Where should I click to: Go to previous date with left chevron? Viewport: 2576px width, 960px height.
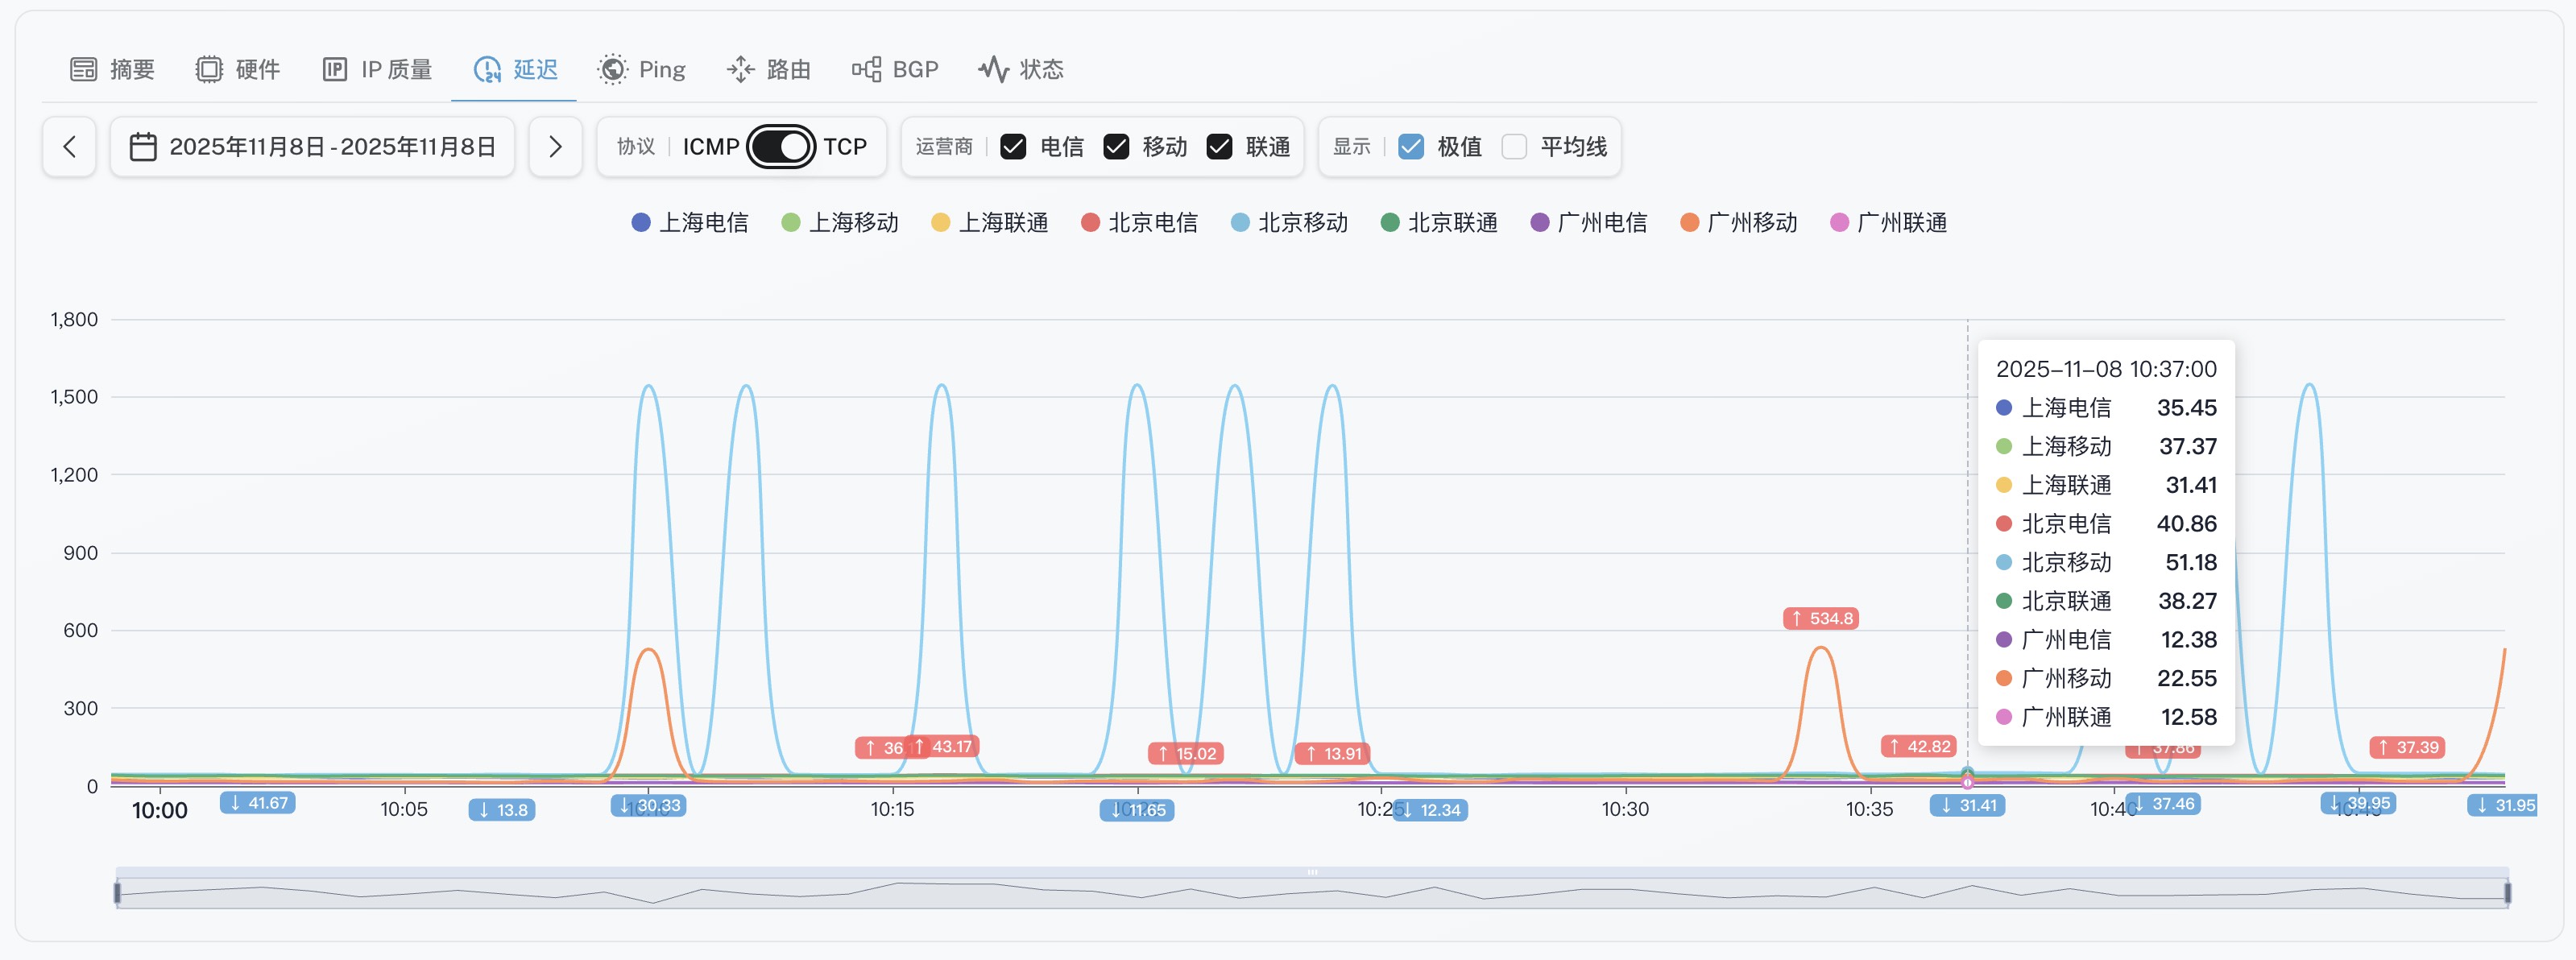[x=69, y=147]
